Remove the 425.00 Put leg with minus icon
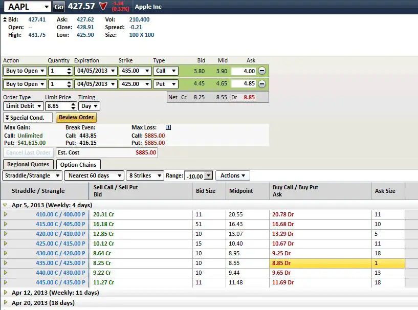The width and height of the screenshot is (418, 310). pos(262,84)
